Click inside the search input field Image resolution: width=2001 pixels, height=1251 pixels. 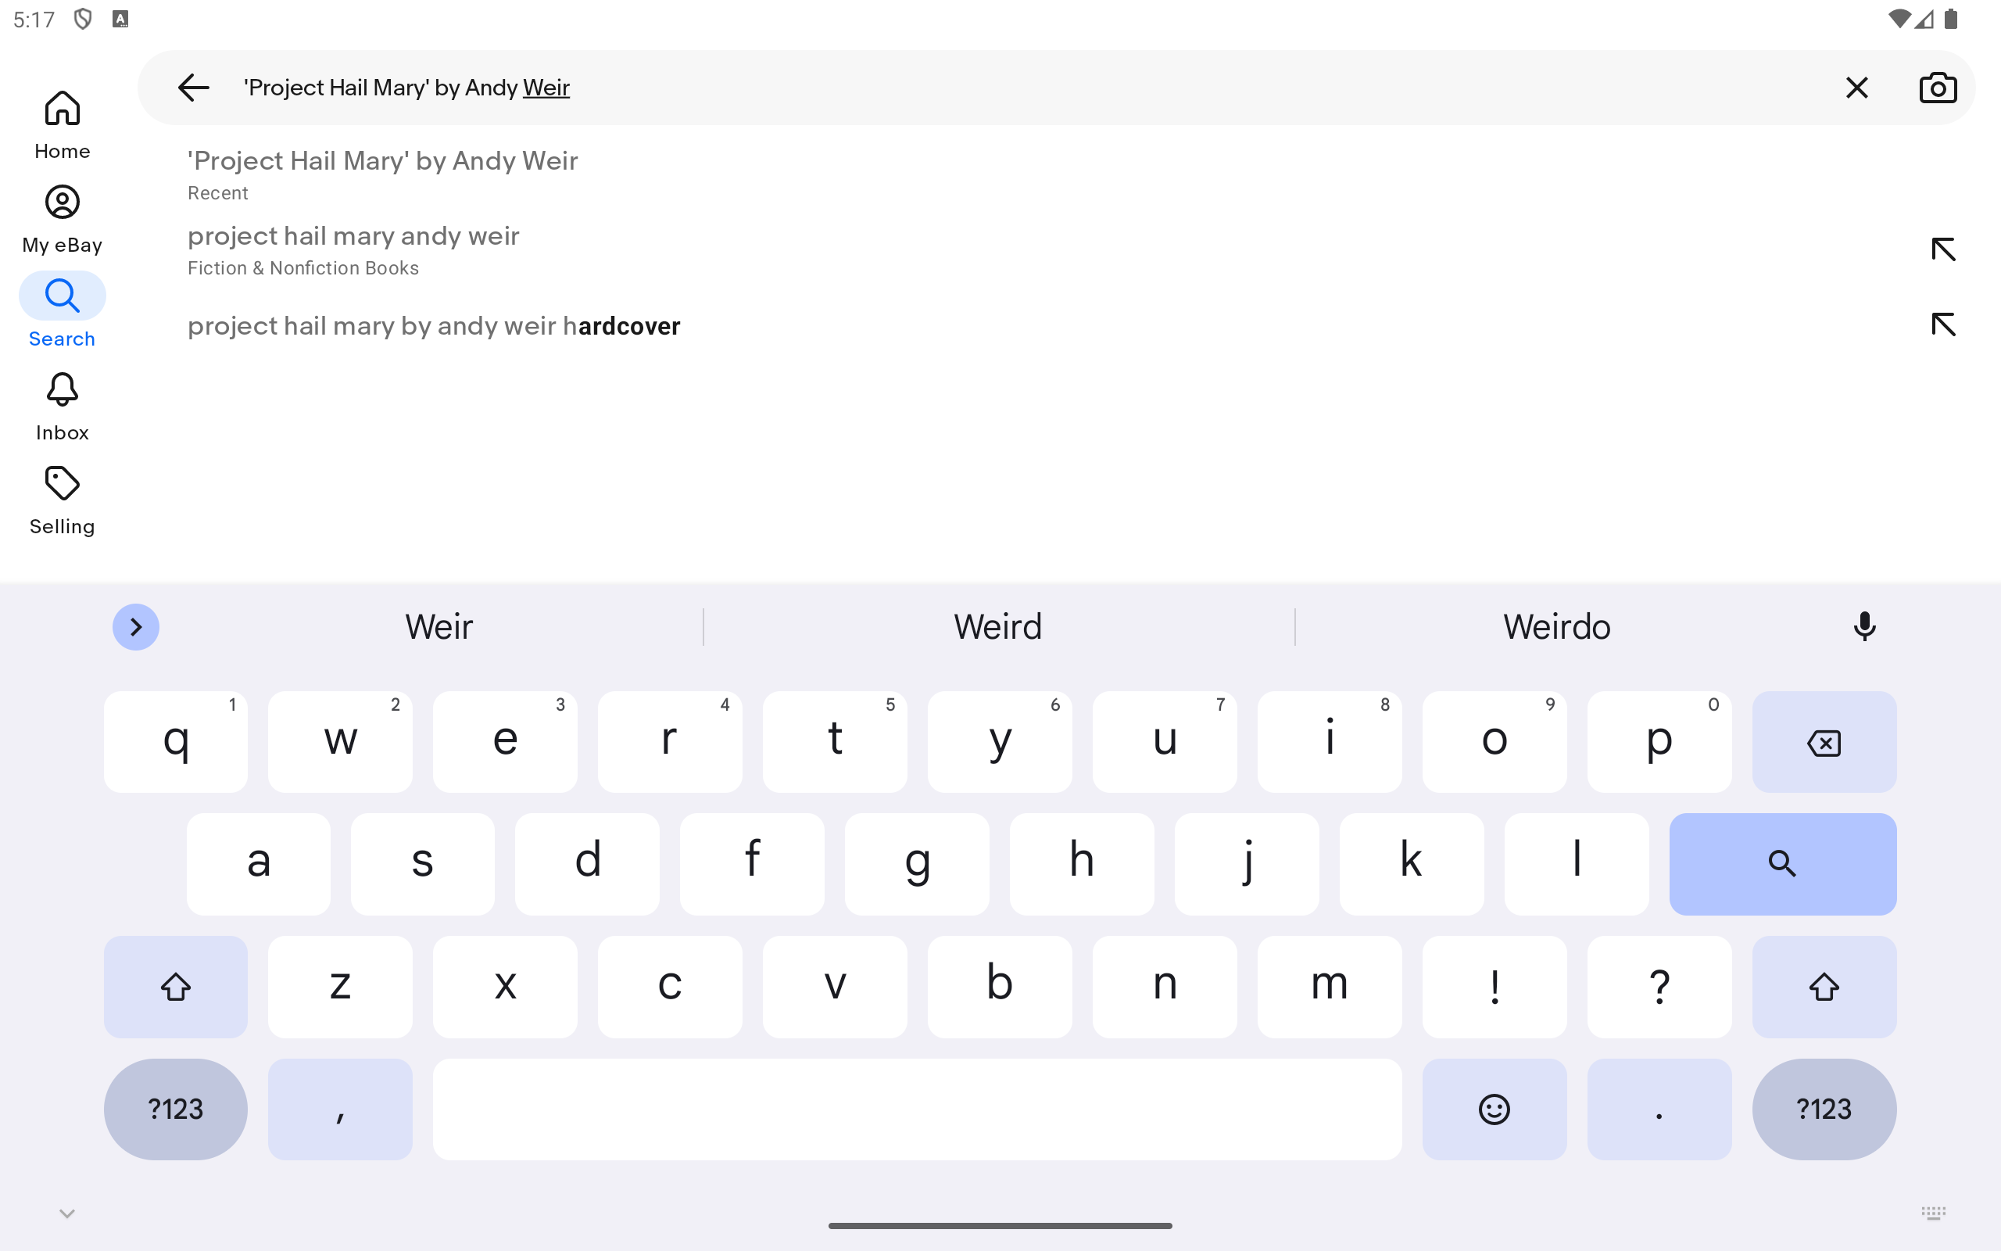(1026, 88)
